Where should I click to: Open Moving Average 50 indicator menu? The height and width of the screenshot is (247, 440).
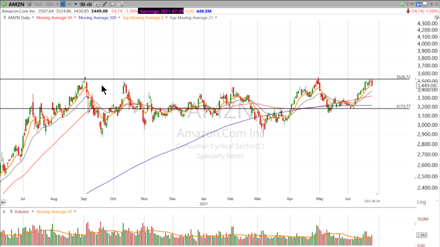(x=54, y=17)
